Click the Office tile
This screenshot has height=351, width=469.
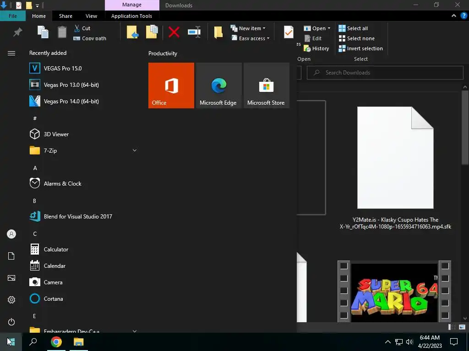[171, 85]
